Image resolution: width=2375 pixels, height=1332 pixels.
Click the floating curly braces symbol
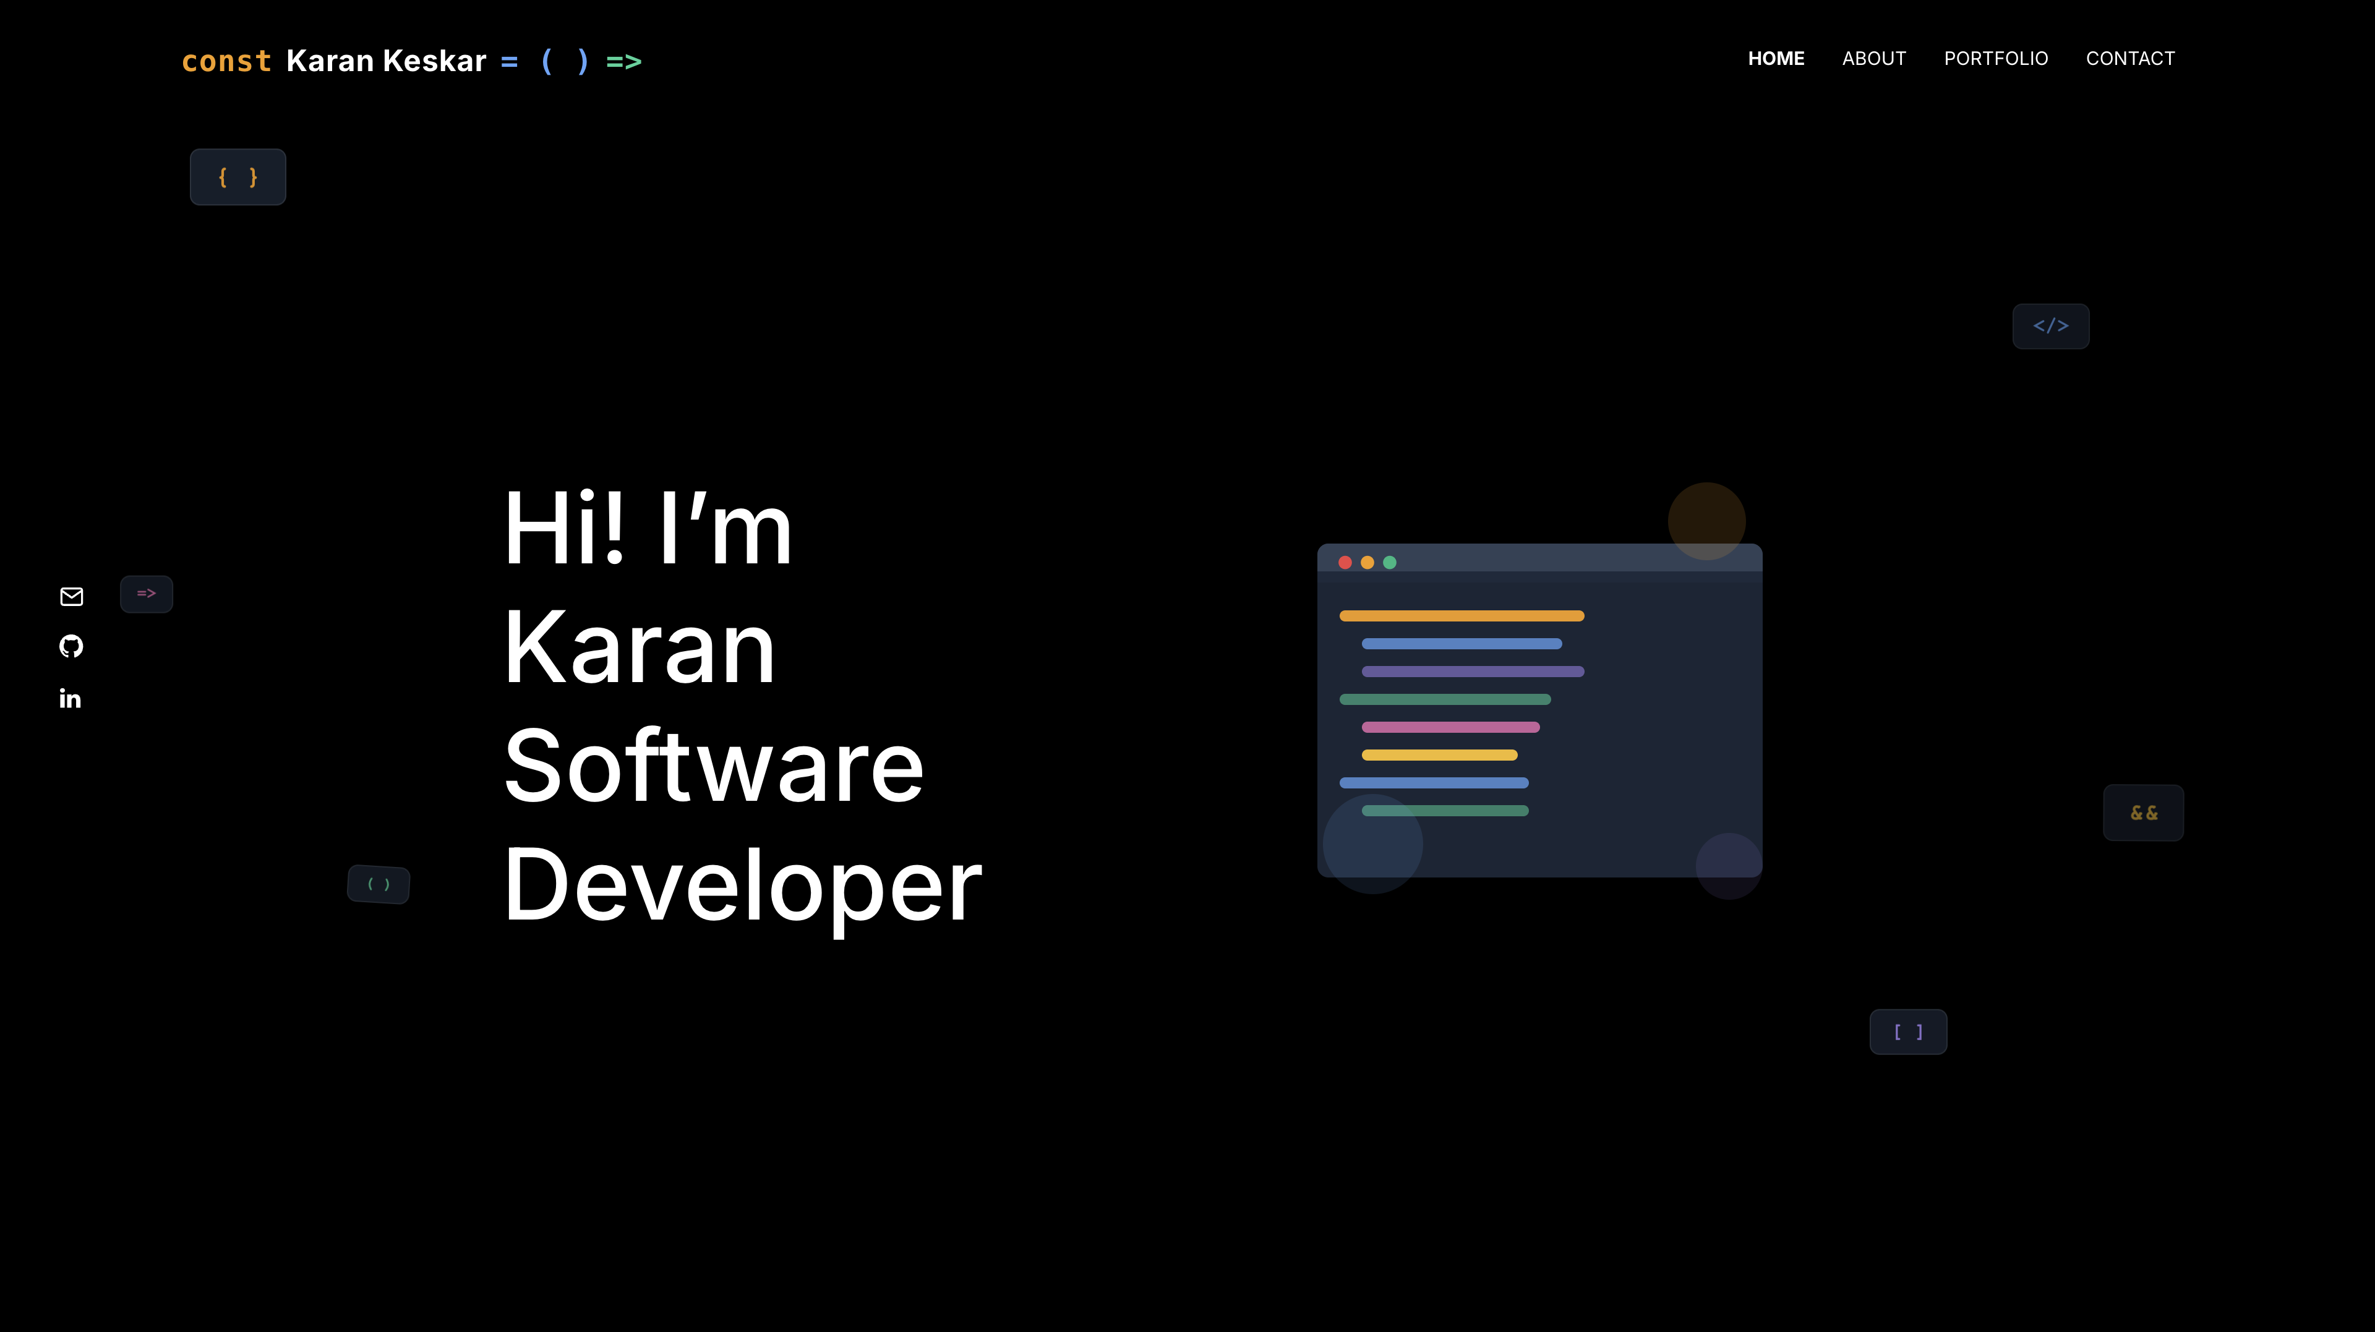click(x=237, y=176)
